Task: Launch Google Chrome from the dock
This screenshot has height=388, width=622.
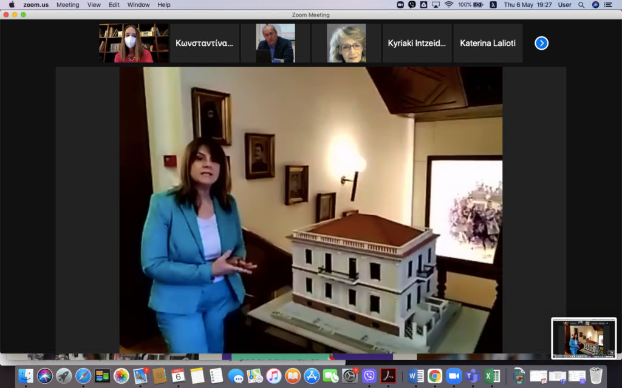Action: 434,376
